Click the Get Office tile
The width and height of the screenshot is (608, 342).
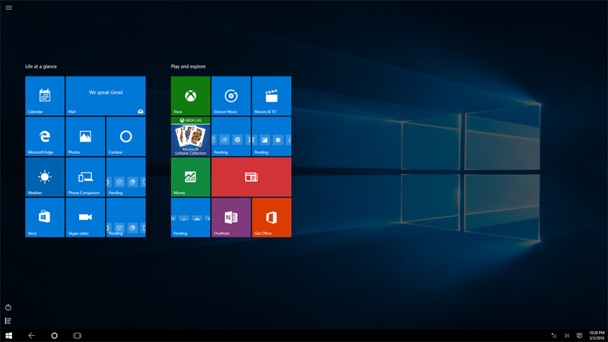click(x=271, y=217)
